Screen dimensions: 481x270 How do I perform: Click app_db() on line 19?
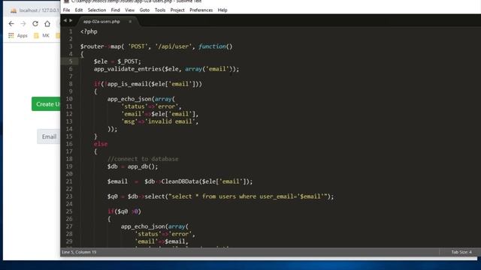[141, 166]
